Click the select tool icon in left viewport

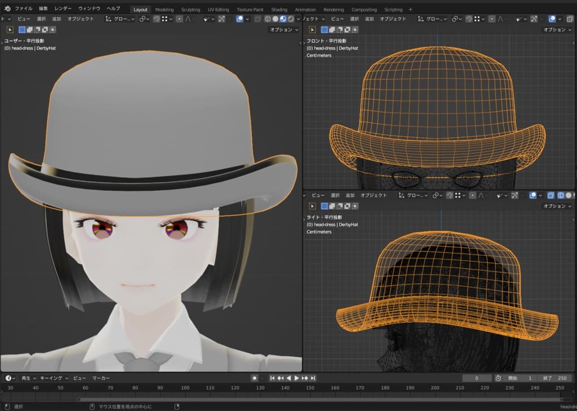10,30
